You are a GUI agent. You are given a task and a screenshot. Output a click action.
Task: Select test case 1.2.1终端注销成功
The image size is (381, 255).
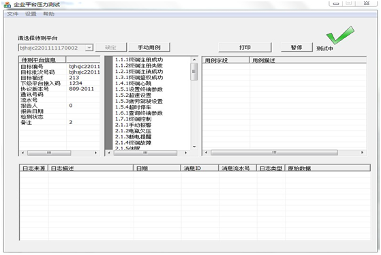click(139, 72)
